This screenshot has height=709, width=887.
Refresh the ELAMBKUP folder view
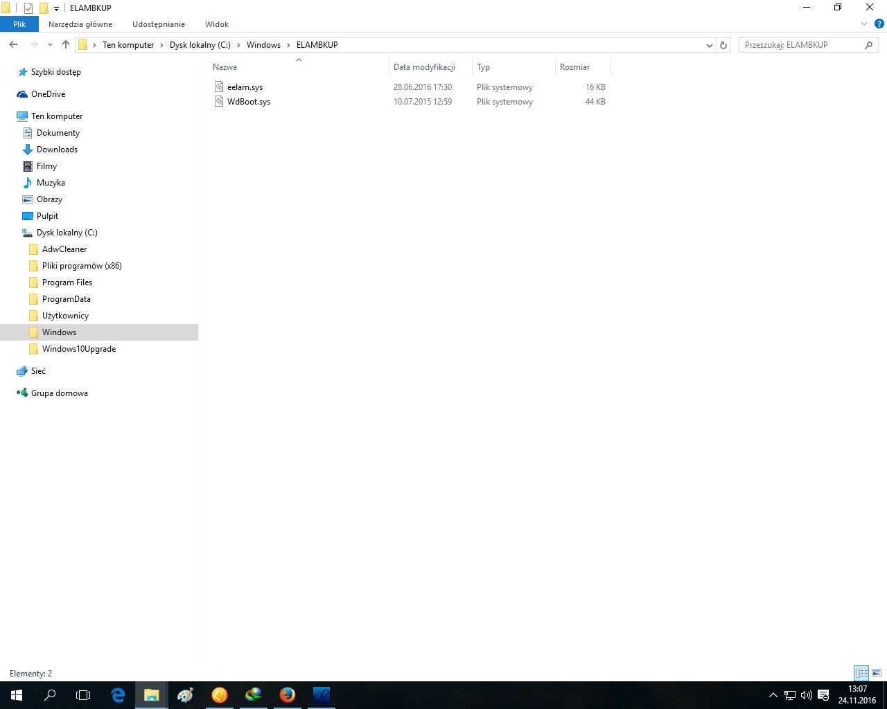point(723,45)
